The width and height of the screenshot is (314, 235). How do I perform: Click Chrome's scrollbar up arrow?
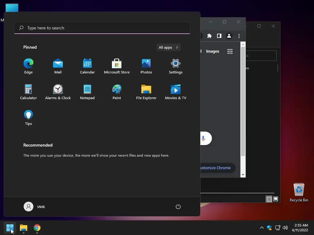(243, 44)
